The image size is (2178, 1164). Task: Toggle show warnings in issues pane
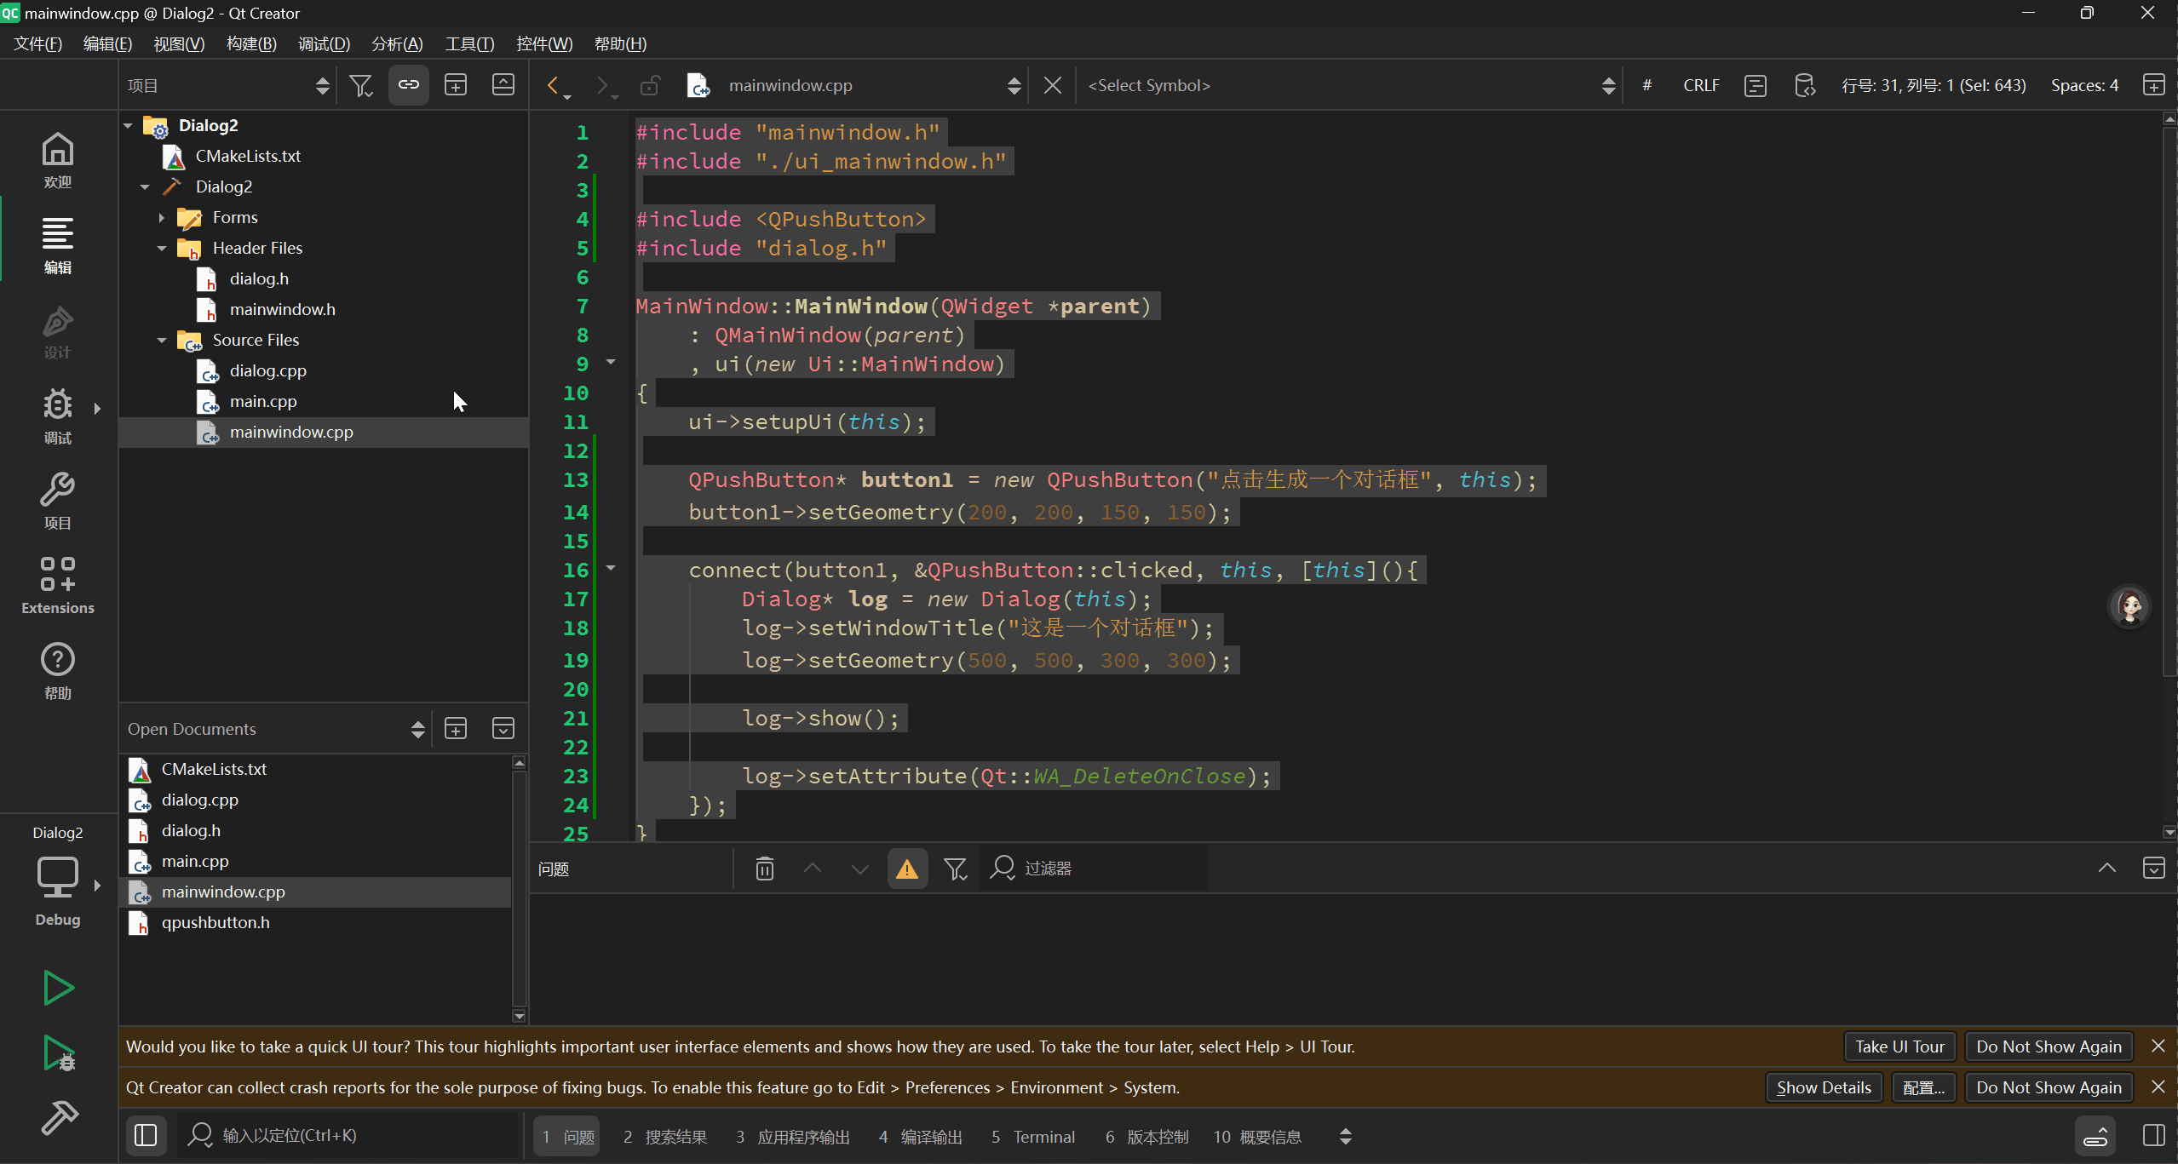907,869
